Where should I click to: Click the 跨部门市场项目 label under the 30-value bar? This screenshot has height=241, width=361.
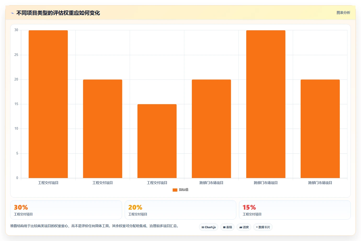[x=266, y=183]
